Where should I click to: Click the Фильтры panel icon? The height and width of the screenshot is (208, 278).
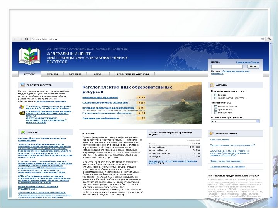point(212,85)
